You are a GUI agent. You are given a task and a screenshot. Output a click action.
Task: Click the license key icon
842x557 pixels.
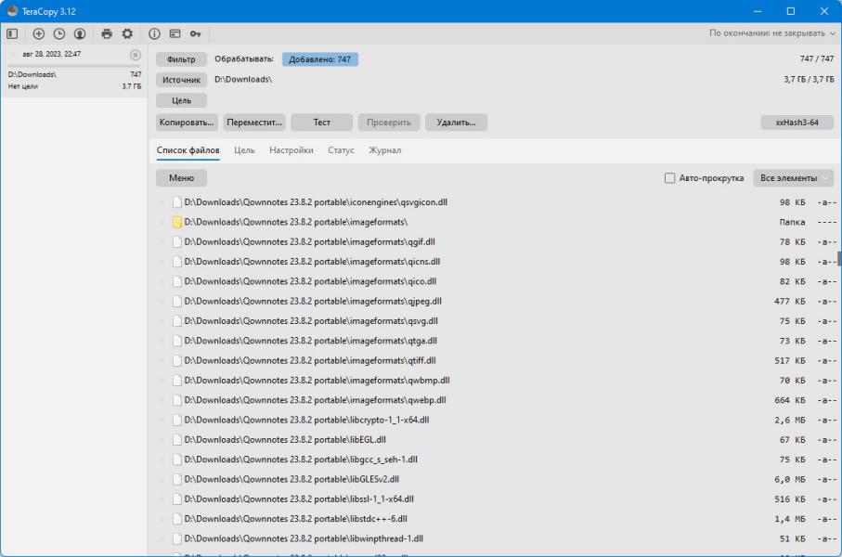click(196, 33)
